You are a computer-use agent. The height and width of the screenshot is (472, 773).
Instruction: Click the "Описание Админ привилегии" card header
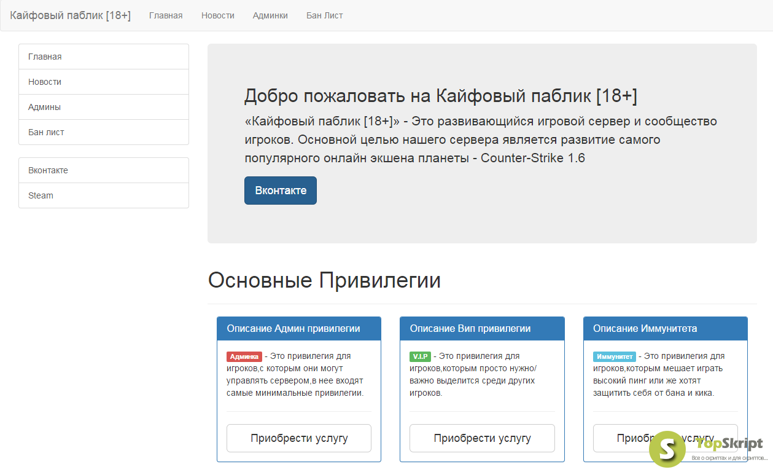pos(299,329)
